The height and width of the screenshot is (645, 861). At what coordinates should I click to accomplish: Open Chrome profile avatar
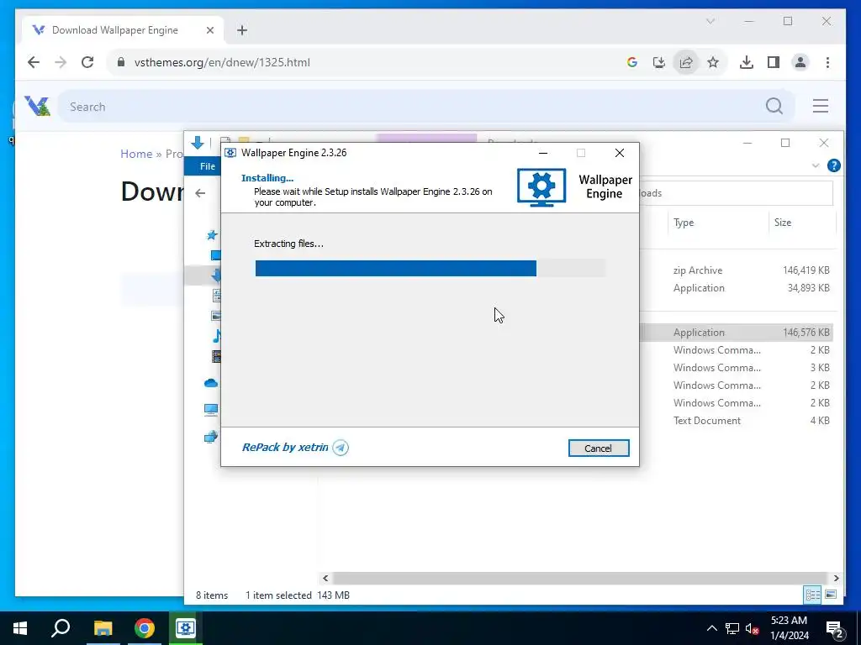pyautogui.click(x=800, y=62)
